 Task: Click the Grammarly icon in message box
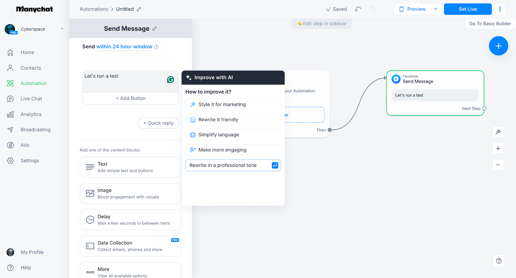[x=170, y=80]
